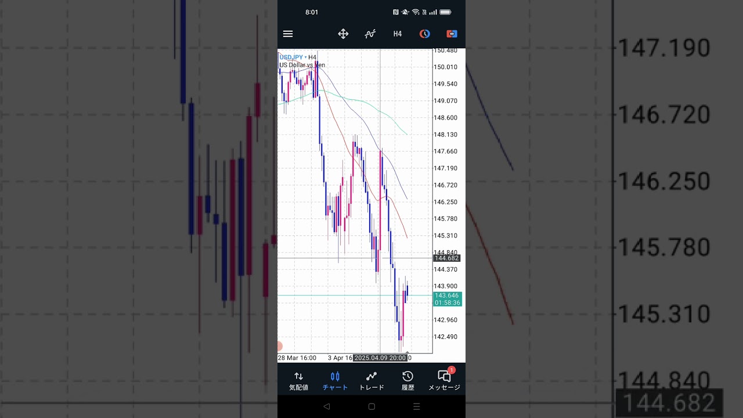Click the 2025.04.09 20:00 date marker
This screenshot has height=418, width=743.
click(x=380, y=358)
